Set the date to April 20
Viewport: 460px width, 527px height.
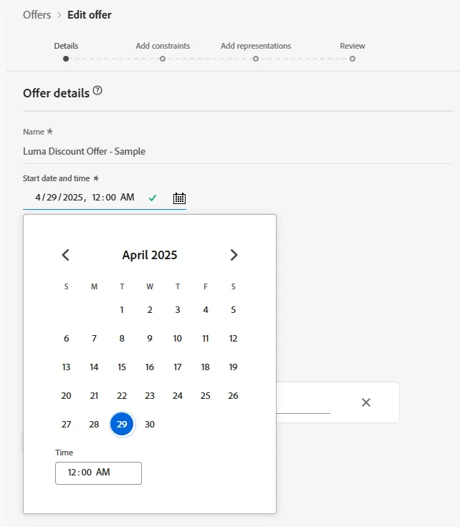(x=66, y=395)
